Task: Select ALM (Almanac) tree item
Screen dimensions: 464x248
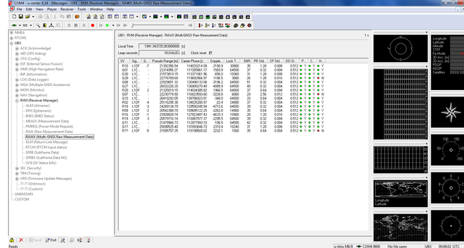Action: click(x=38, y=106)
